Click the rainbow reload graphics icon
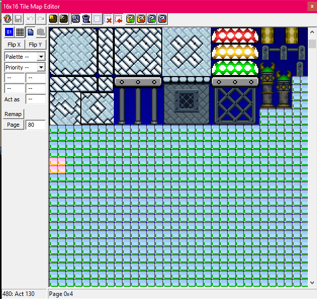The height and width of the screenshot is (299, 317). [8, 19]
